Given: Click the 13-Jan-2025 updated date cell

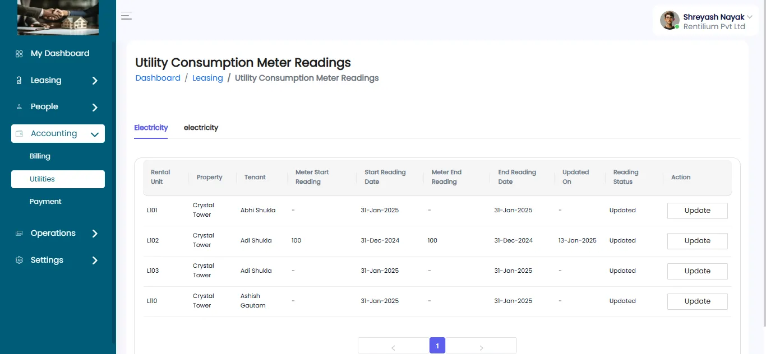Looking at the screenshot, I should coord(578,241).
